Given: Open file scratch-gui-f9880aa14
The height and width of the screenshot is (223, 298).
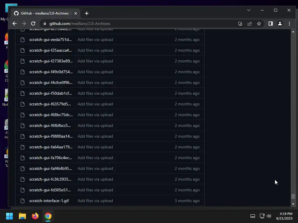Looking at the screenshot, I should point(51,136).
